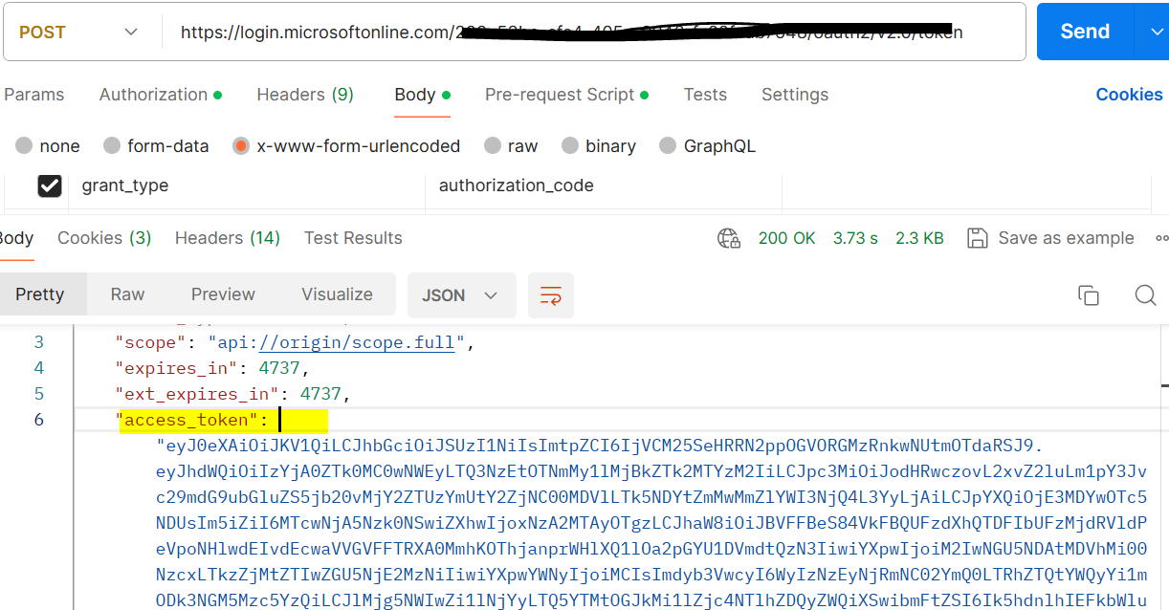This screenshot has width=1169, height=610.
Task: Open the POST method dropdown
Action: coord(72,31)
